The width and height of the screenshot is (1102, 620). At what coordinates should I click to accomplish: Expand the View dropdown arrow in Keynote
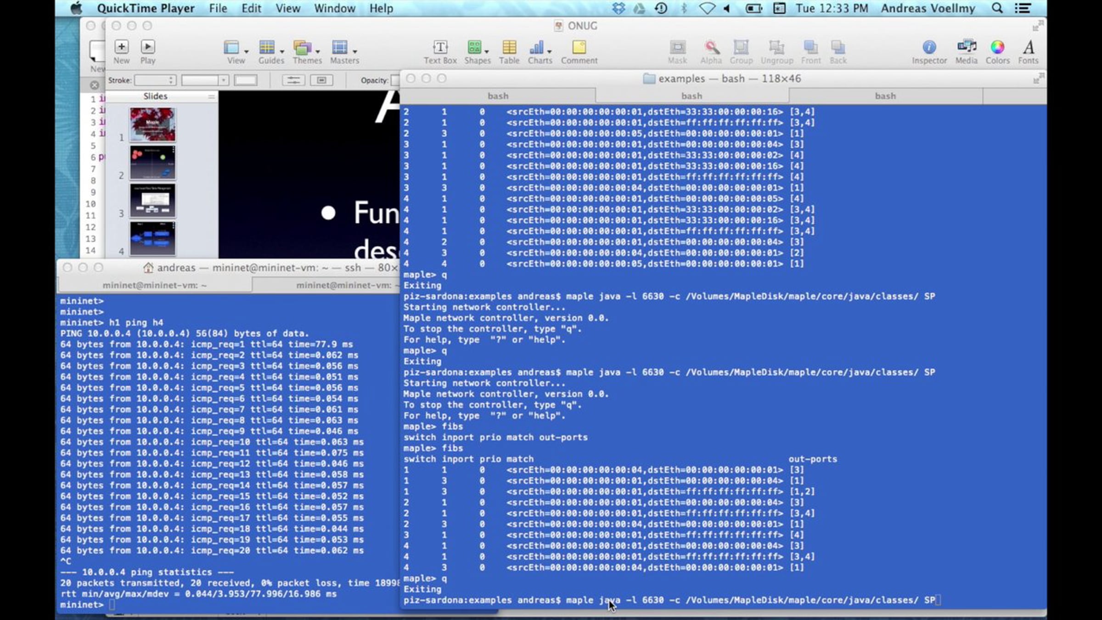(247, 51)
